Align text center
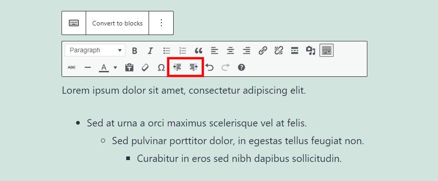This screenshot has width=438, height=181. pos(231,51)
